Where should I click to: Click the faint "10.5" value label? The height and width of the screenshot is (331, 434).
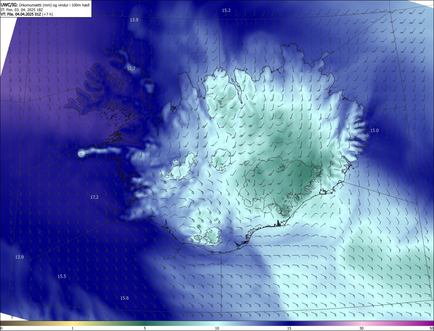pyautogui.click(x=362, y=308)
